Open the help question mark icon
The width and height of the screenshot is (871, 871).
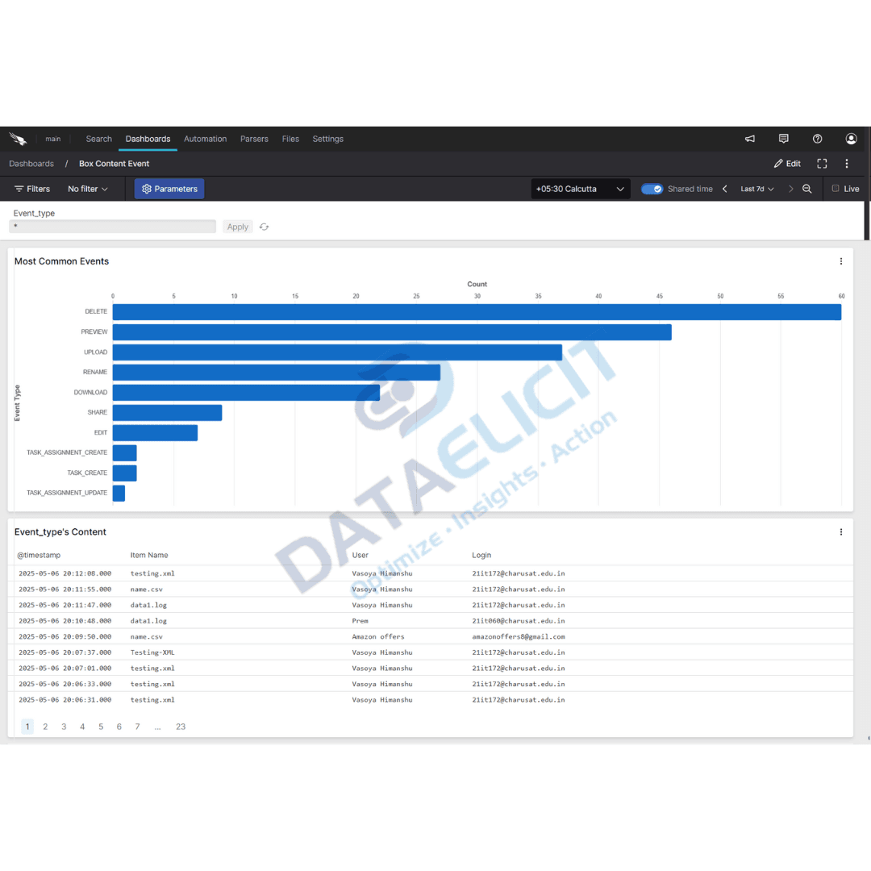(x=817, y=139)
